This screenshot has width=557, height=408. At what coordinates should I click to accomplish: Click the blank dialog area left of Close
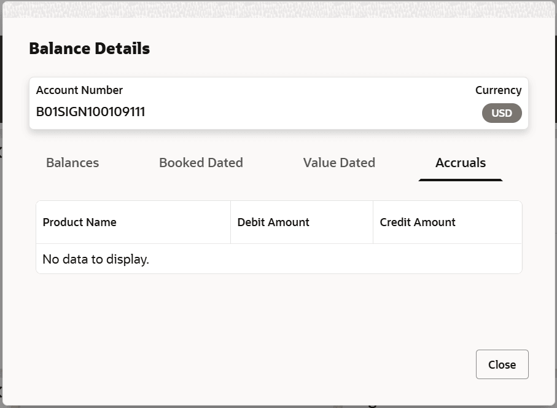(x=276, y=364)
